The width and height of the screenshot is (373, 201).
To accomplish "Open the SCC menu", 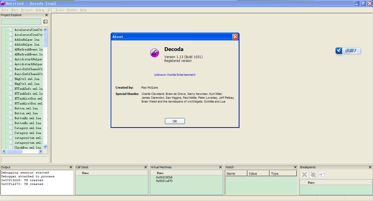I will point(50,10).
